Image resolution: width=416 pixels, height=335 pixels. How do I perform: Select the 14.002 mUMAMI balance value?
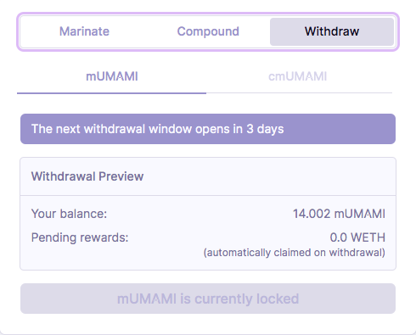click(x=339, y=214)
